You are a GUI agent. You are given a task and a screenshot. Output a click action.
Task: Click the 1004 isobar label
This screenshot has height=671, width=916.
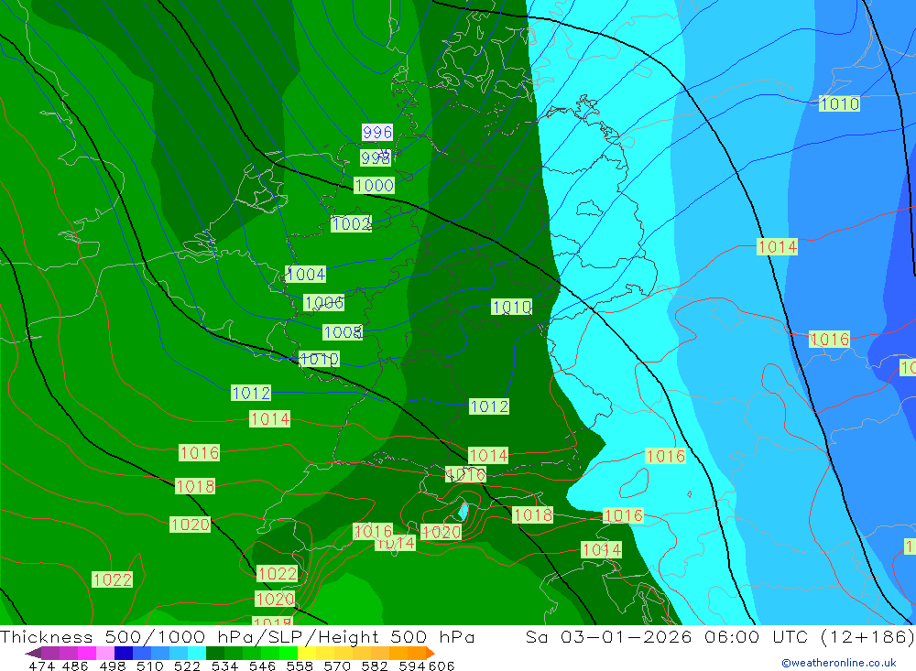(306, 274)
